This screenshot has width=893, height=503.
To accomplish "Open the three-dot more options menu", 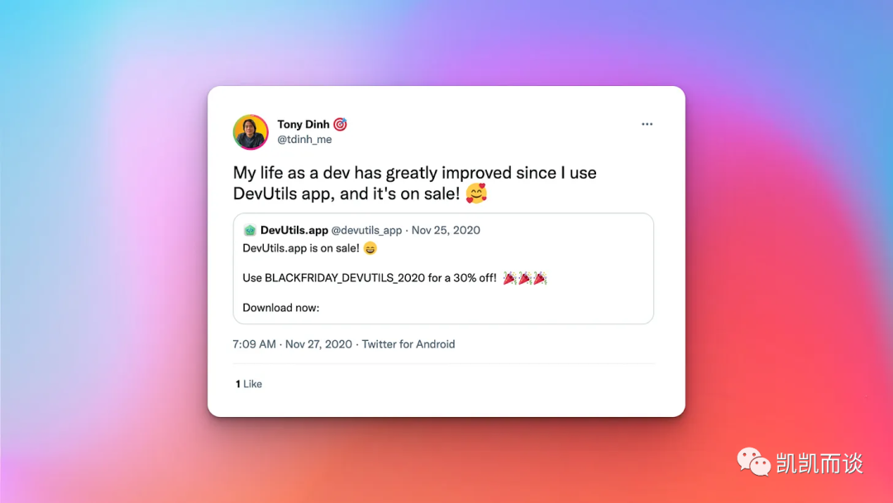I will [647, 124].
